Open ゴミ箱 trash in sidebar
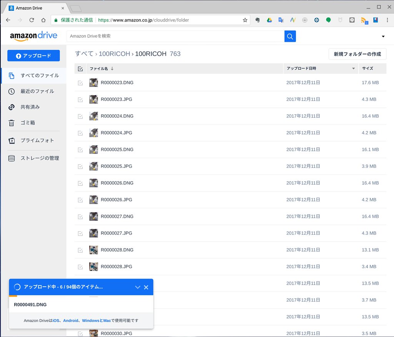 [x=28, y=123]
